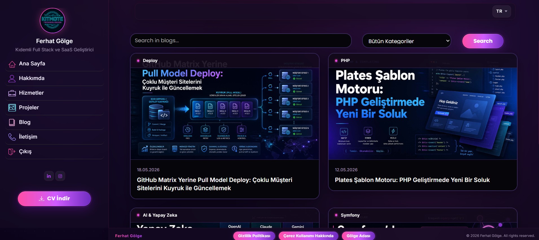Viewport: 539px width, 240px height.
Task: Click the Kitmote Technologies logo avatar
Action: pos(52,21)
